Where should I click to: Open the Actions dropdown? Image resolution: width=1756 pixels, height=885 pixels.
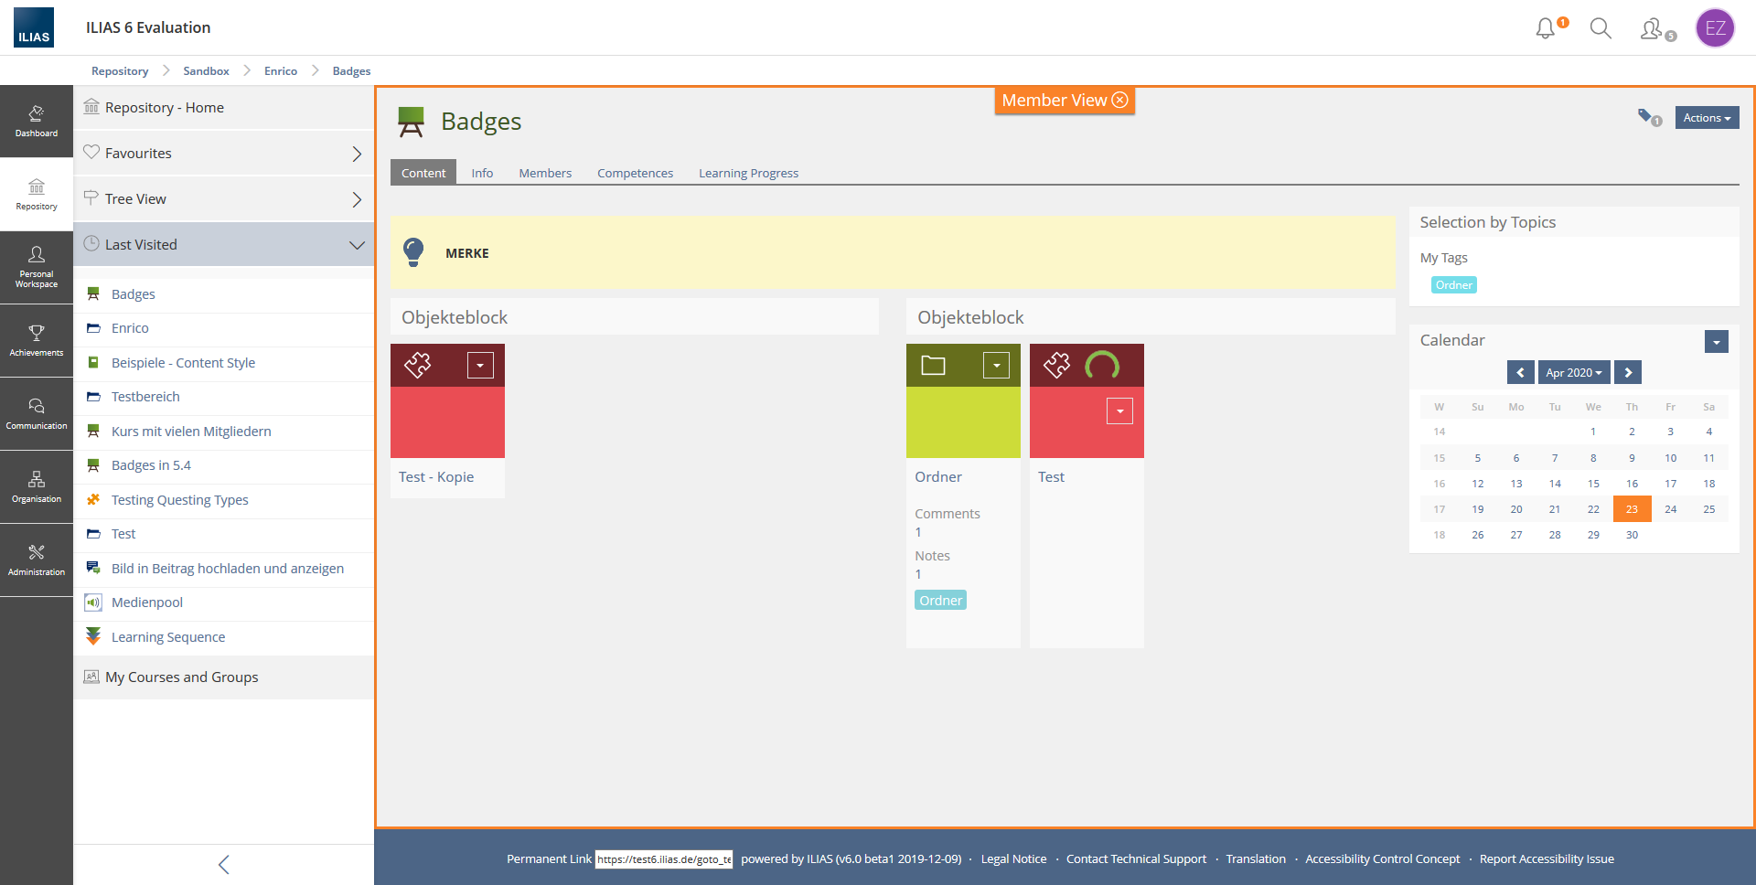pos(1707,118)
